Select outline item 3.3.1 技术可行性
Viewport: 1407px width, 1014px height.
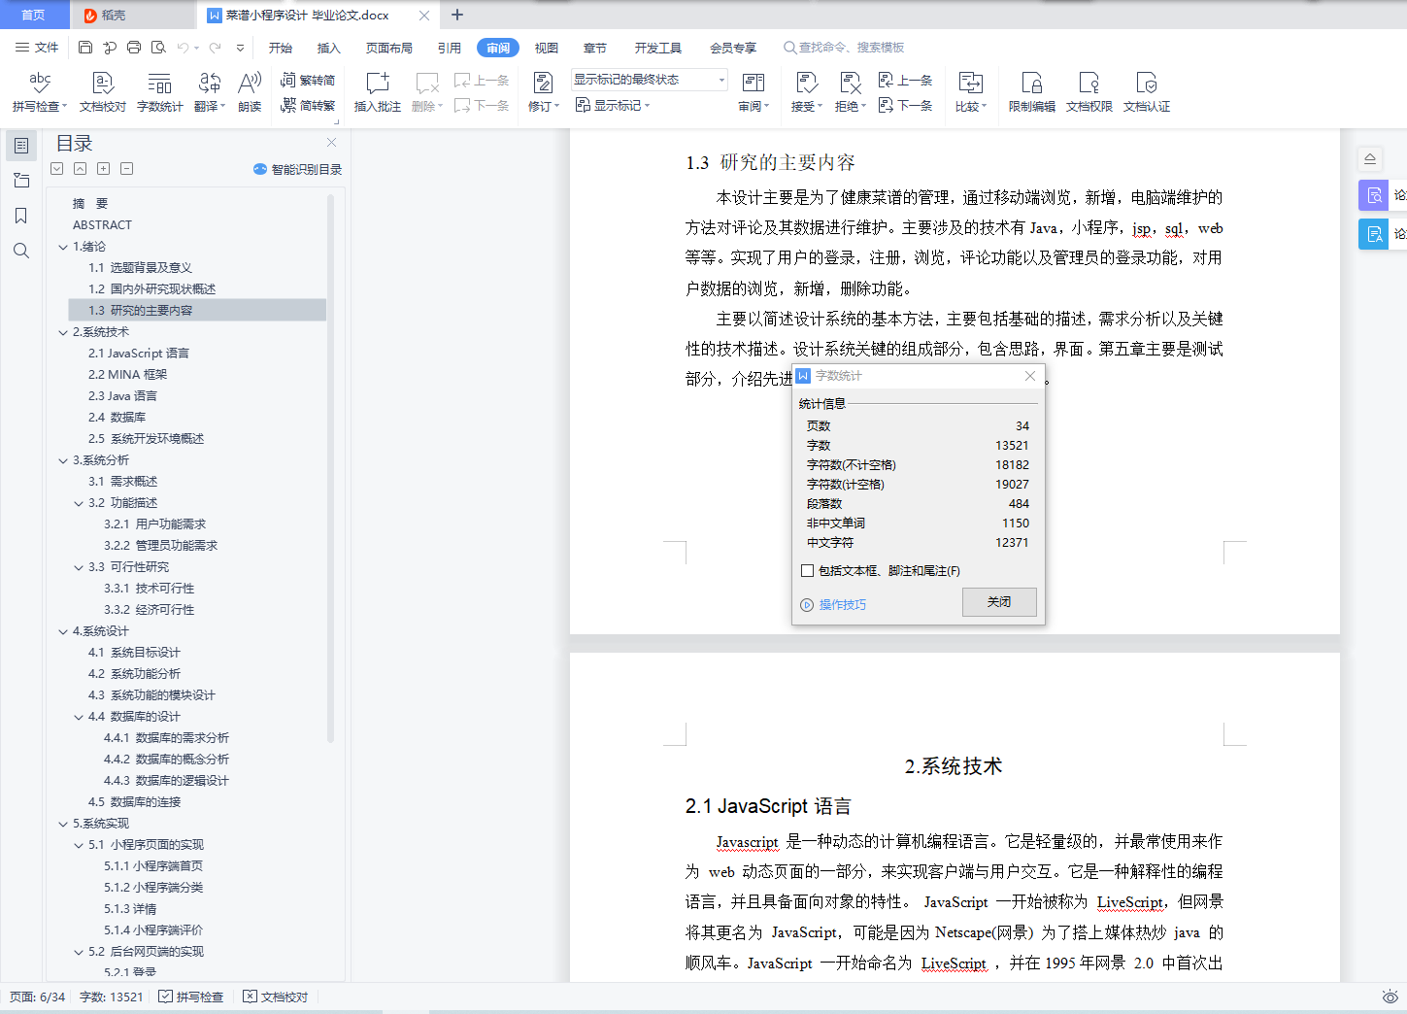point(149,589)
